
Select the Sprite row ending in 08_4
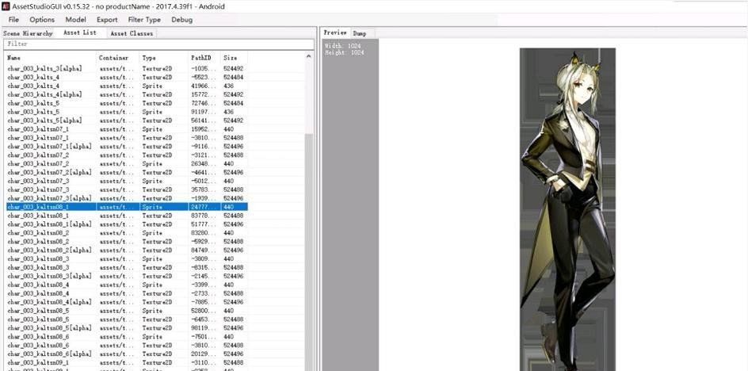click(127, 285)
